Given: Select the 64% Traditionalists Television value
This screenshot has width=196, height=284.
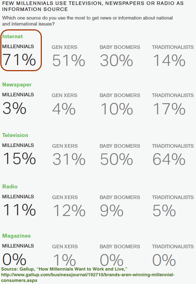Looking at the screenshot, I should (169, 159).
